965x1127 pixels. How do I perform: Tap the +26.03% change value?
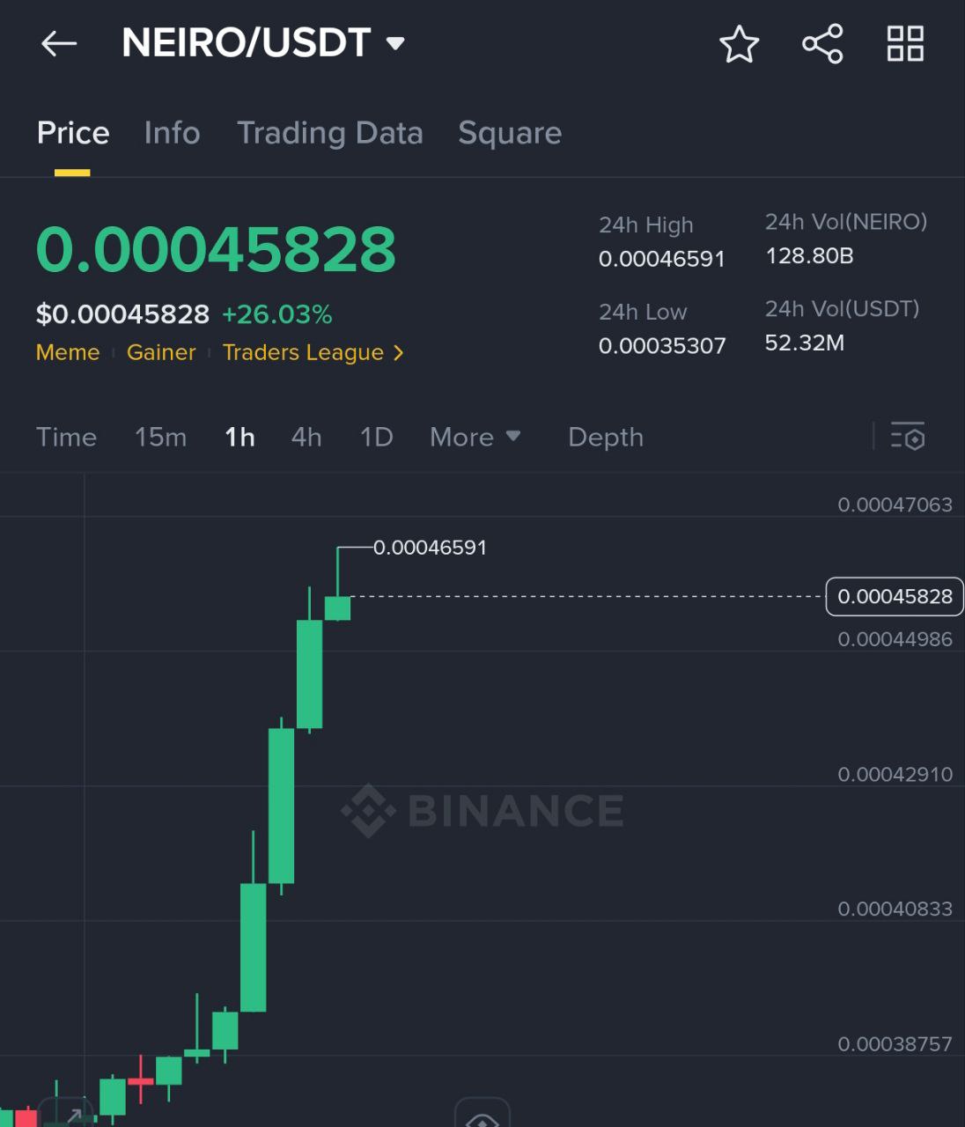277,314
